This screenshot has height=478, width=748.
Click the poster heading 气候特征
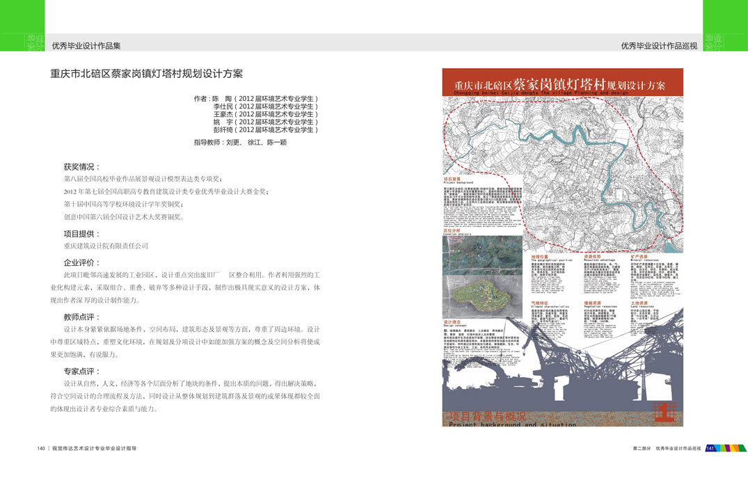point(539,303)
